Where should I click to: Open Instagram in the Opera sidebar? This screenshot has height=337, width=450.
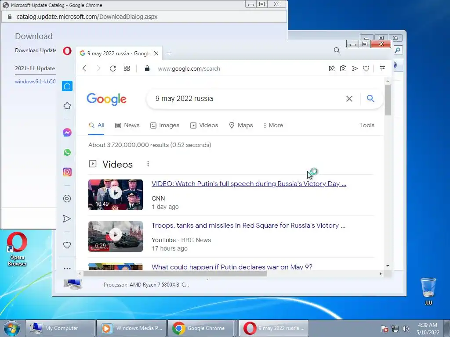click(x=67, y=172)
